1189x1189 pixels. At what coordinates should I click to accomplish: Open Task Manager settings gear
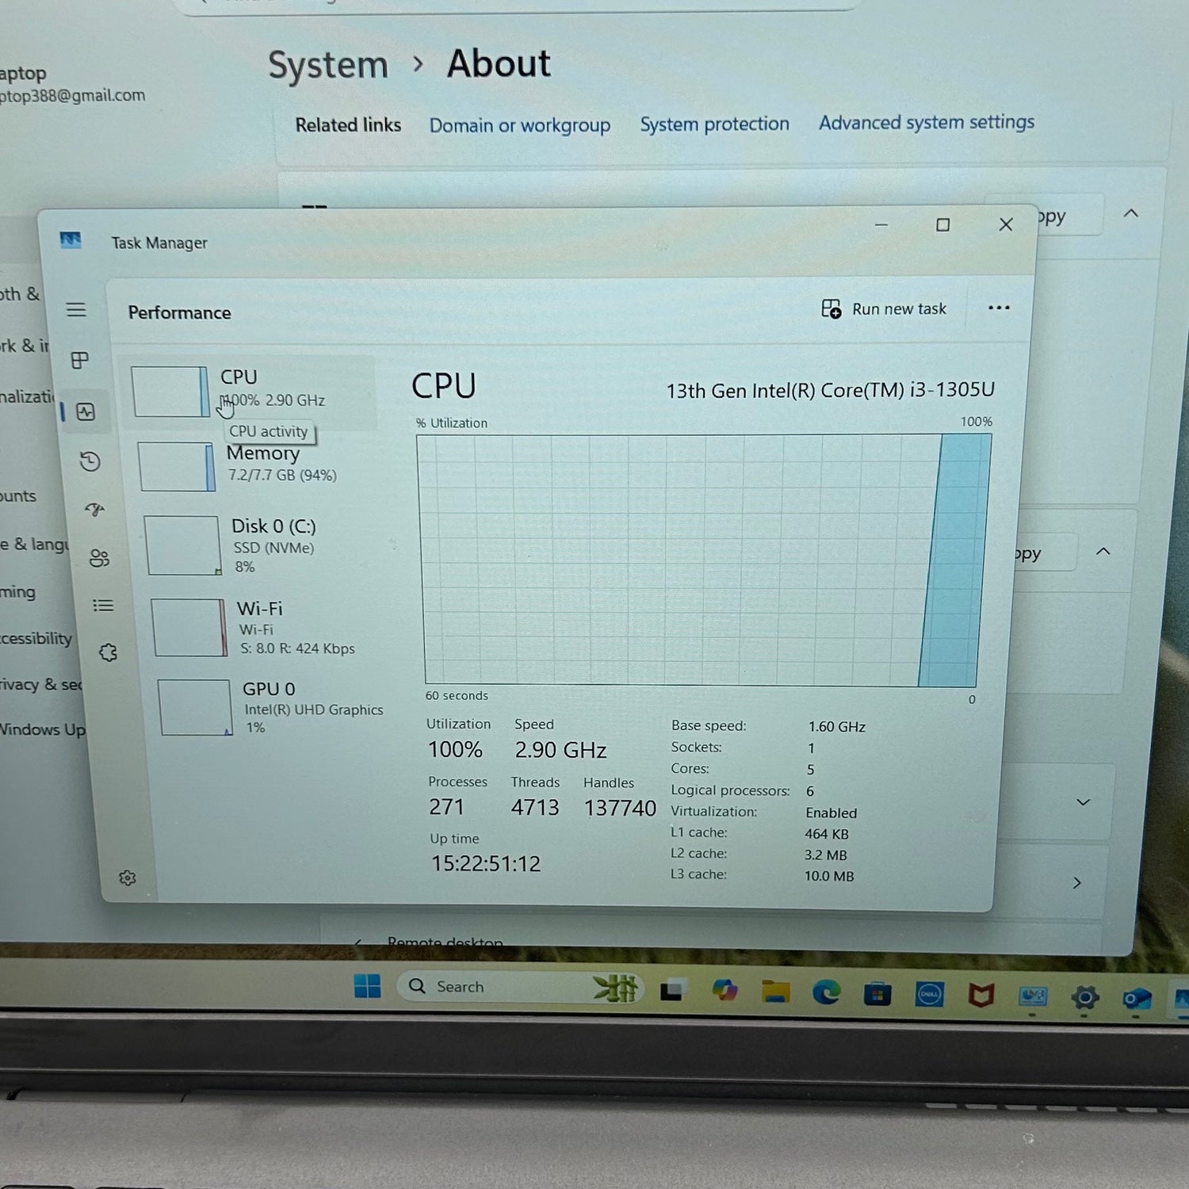pyautogui.click(x=128, y=877)
